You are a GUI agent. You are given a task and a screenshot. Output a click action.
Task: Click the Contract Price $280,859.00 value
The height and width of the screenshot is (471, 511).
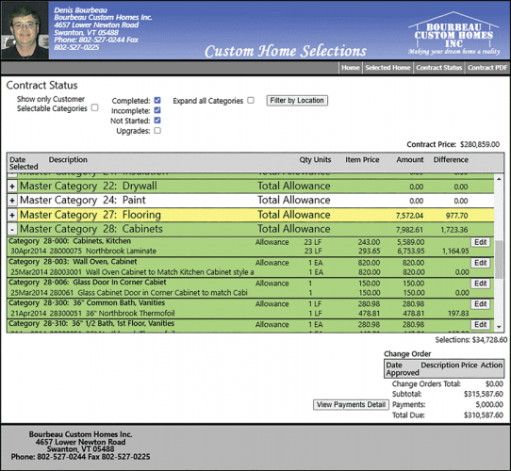point(480,144)
